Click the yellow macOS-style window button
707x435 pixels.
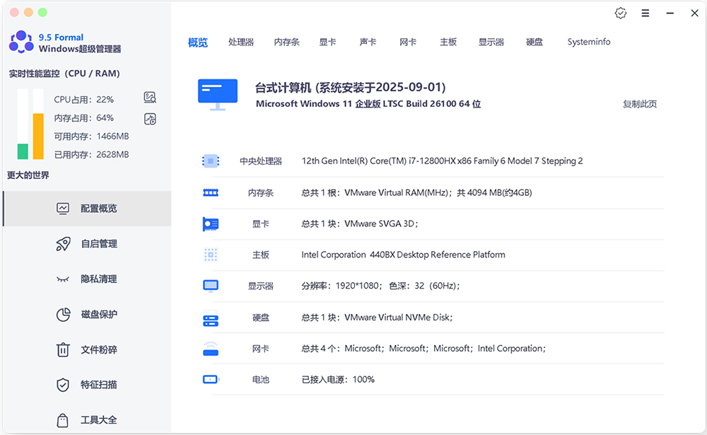(x=28, y=12)
